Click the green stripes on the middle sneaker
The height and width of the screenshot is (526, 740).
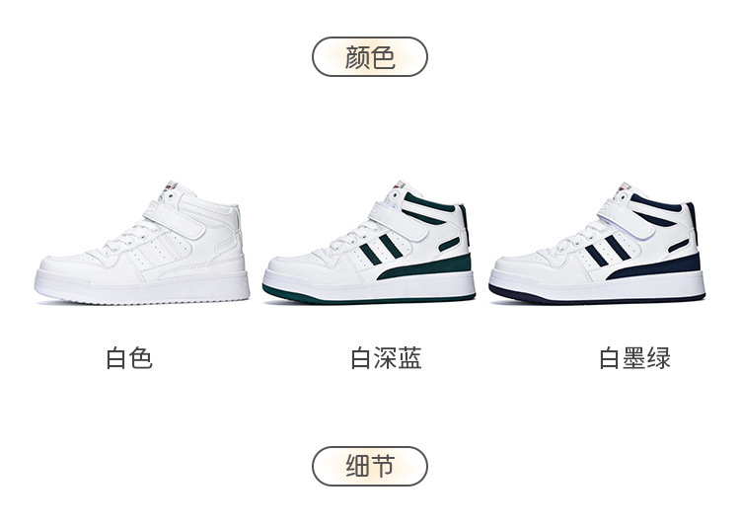click(381, 249)
